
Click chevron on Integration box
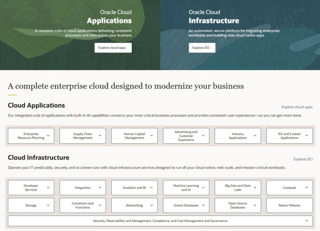pos(100,188)
